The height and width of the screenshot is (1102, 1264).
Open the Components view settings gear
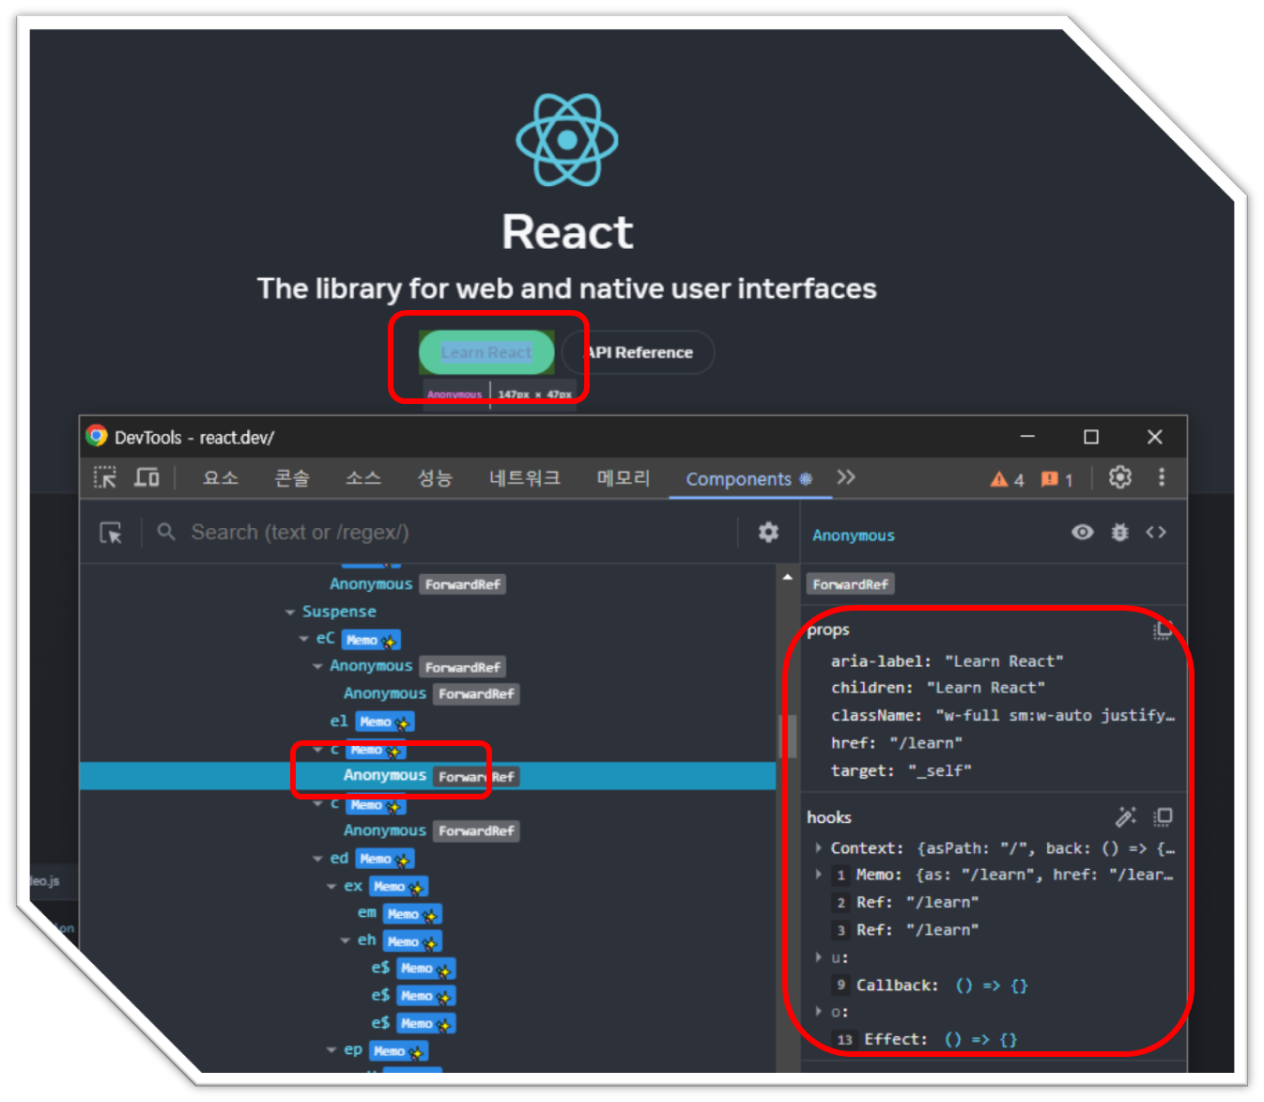pyautogui.click(x=768, y=533)
